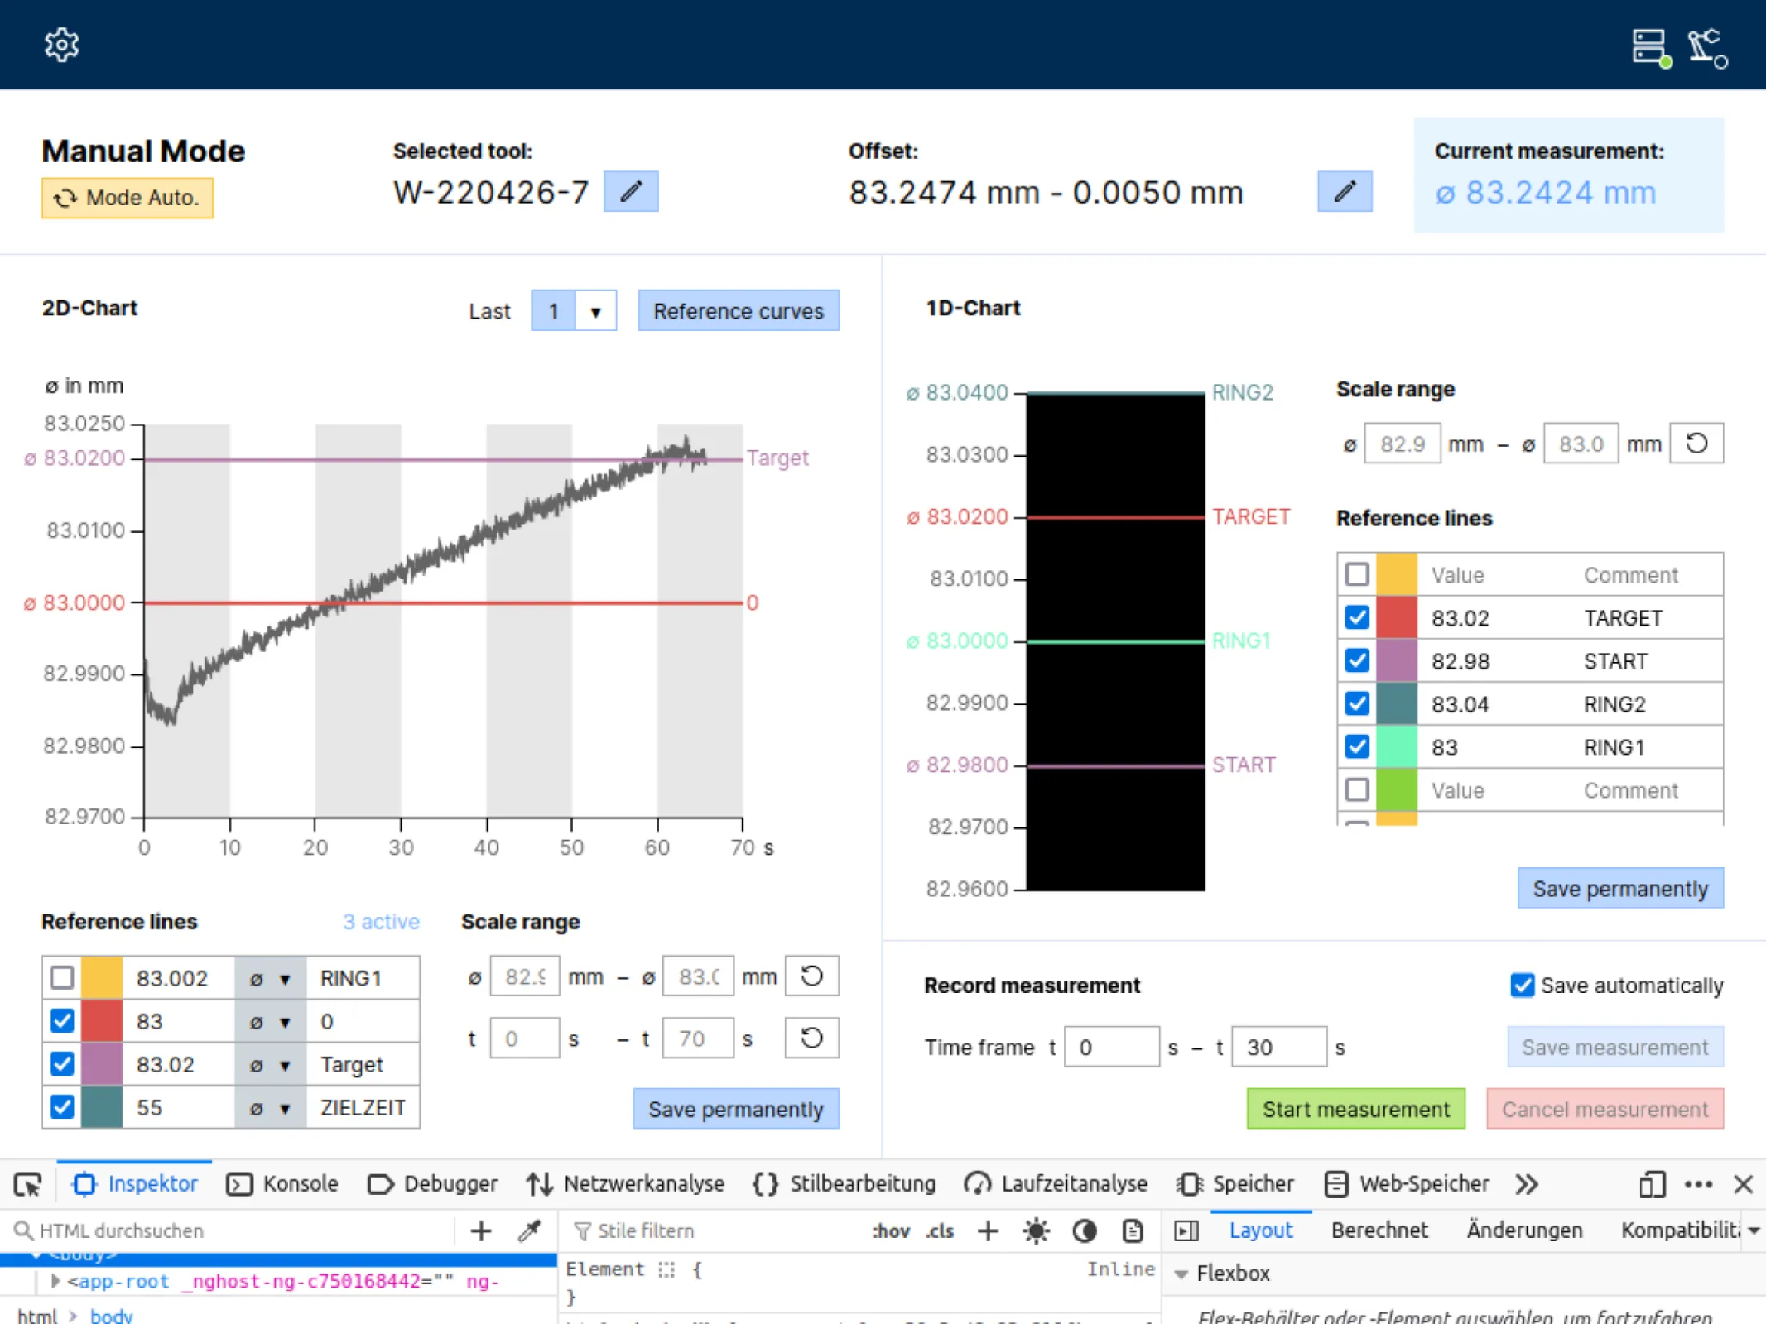
Task: Edit offset with pencil icon
Action: 1345,192
